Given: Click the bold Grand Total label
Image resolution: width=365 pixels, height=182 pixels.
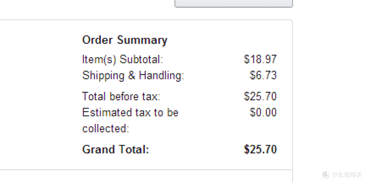Looking at the screenshot, I should click(x=116, y=149).
